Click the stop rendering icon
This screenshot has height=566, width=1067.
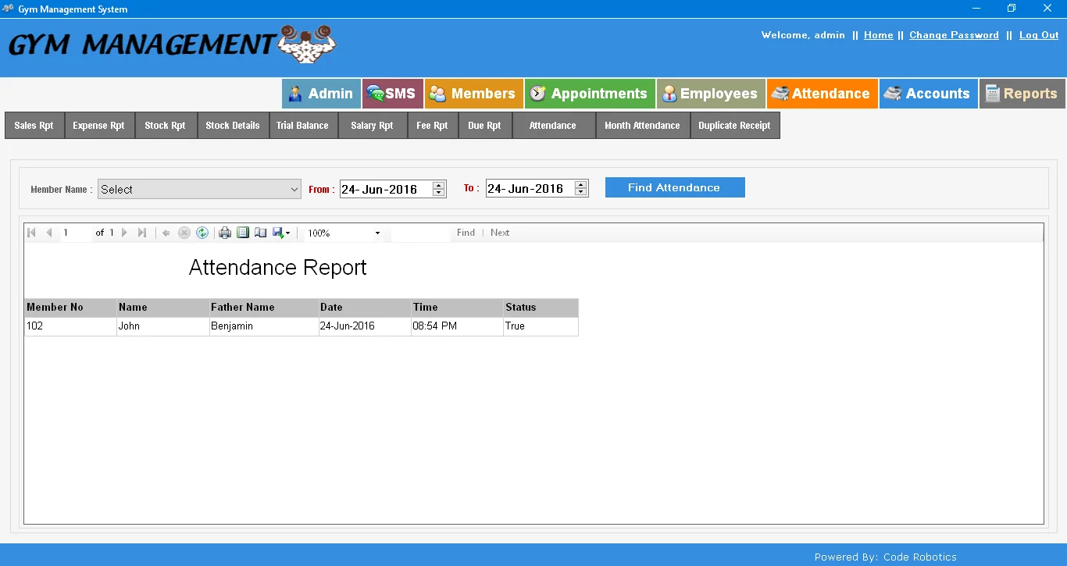coord(184,233)
